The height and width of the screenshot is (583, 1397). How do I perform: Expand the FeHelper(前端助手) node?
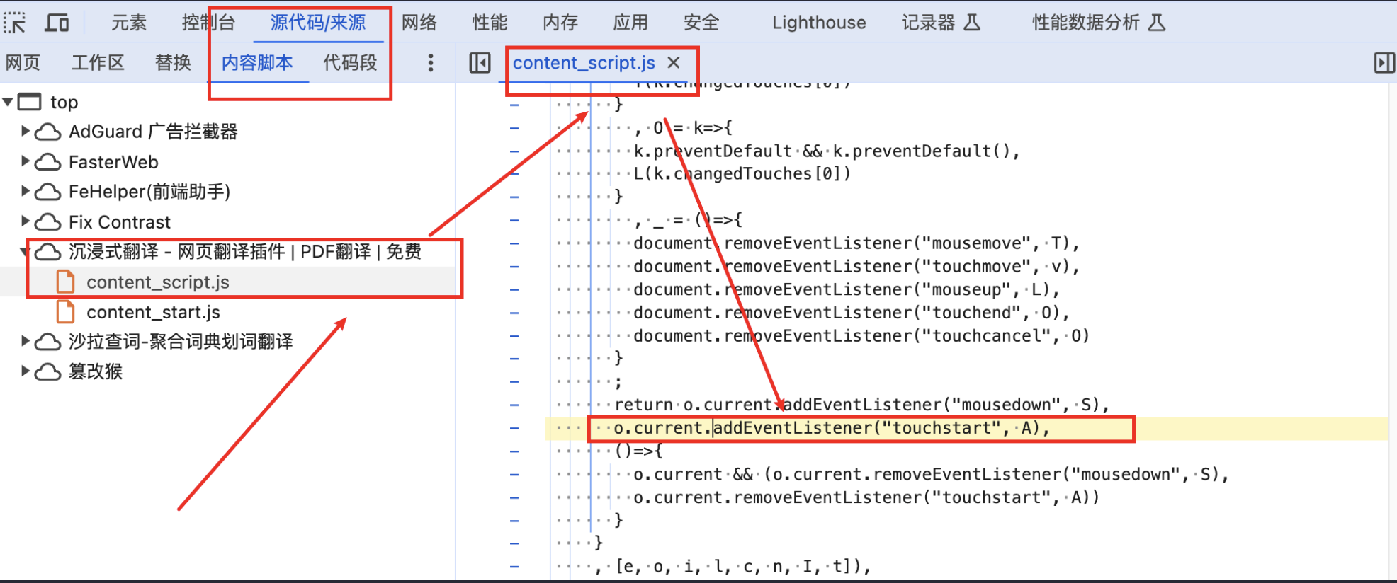pyautogui.click(x=25, y=191)
